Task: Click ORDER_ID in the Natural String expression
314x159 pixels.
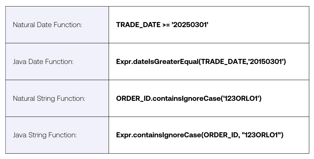Action: point(133,98)
